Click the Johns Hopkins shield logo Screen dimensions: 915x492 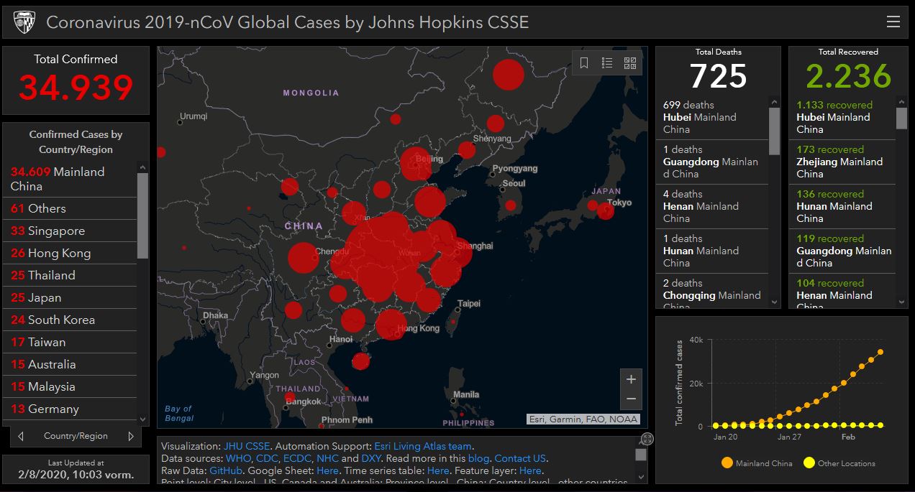(x=24, y=22)
